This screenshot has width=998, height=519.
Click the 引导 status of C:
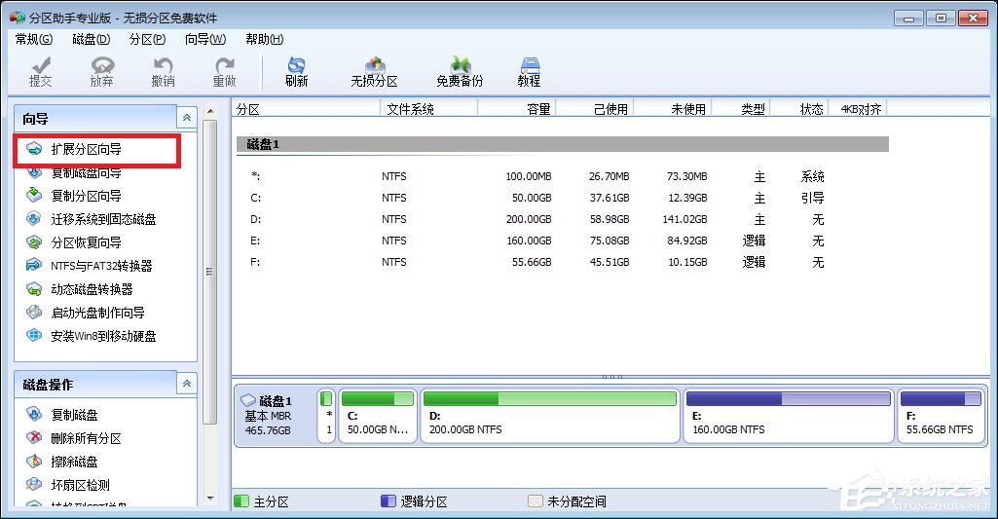[x=813, y=198]
